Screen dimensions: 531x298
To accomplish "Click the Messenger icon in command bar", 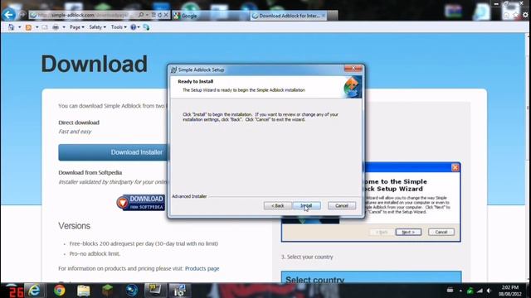I will (x=146, y=27).
